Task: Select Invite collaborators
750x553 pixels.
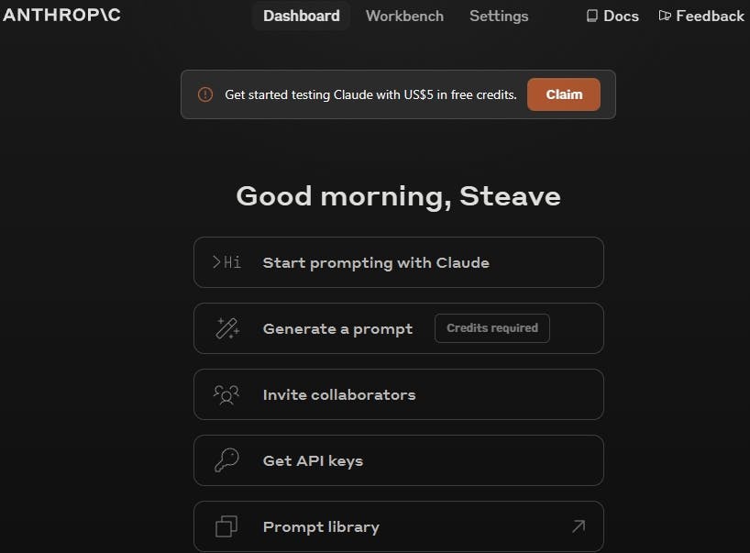Action: pyautogui.click(x=399, y=394)
